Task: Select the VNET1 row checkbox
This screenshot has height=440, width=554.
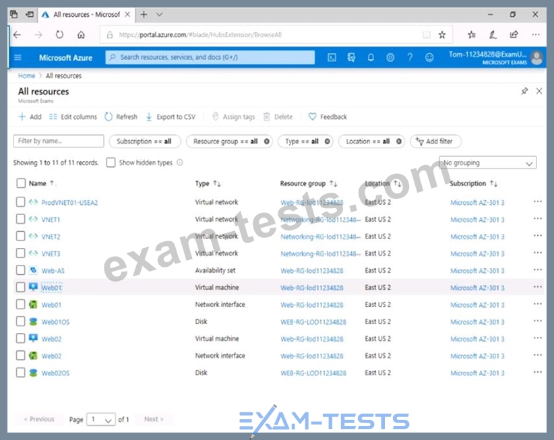Action: pos(20,219)
